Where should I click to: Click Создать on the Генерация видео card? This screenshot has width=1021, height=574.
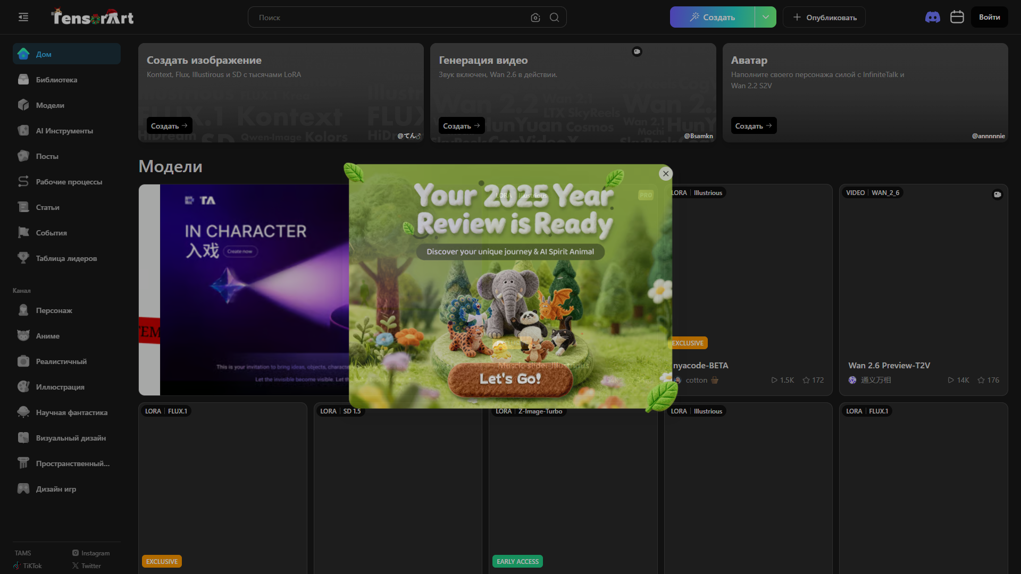pos(461,126)
